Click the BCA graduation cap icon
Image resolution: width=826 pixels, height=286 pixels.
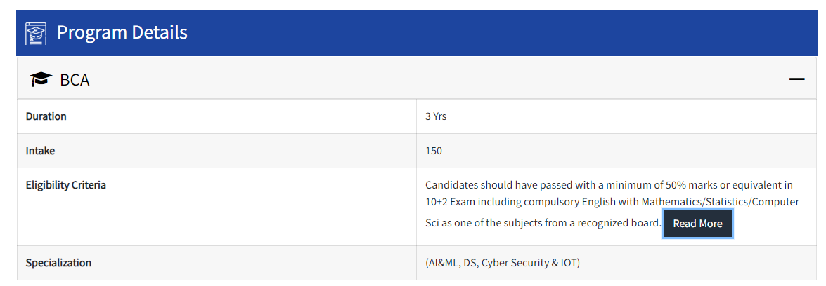point(41,80)
